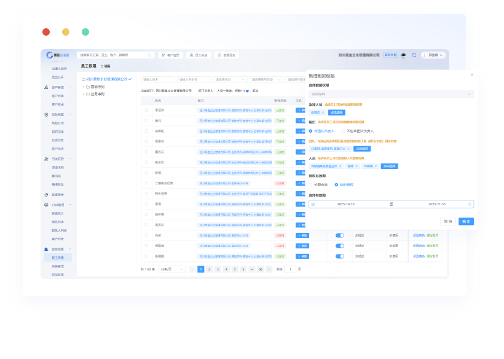Click the calendar icon in date range field
Viewport: 504px width, 359px height.
coord(313,204)
